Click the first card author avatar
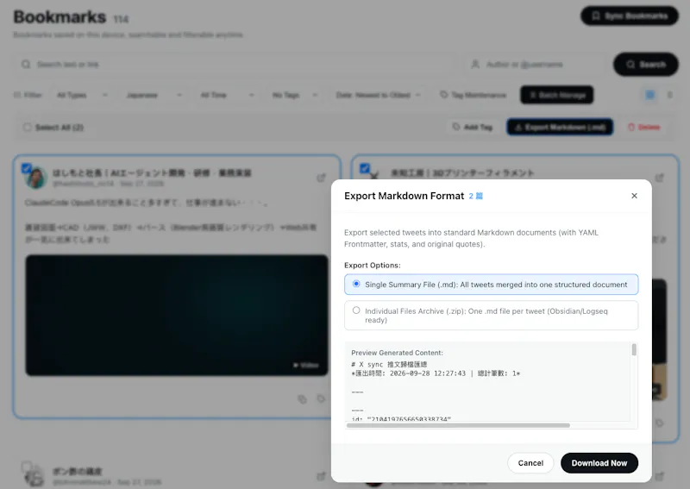This screenshot has height=489, width=690. 36,178
